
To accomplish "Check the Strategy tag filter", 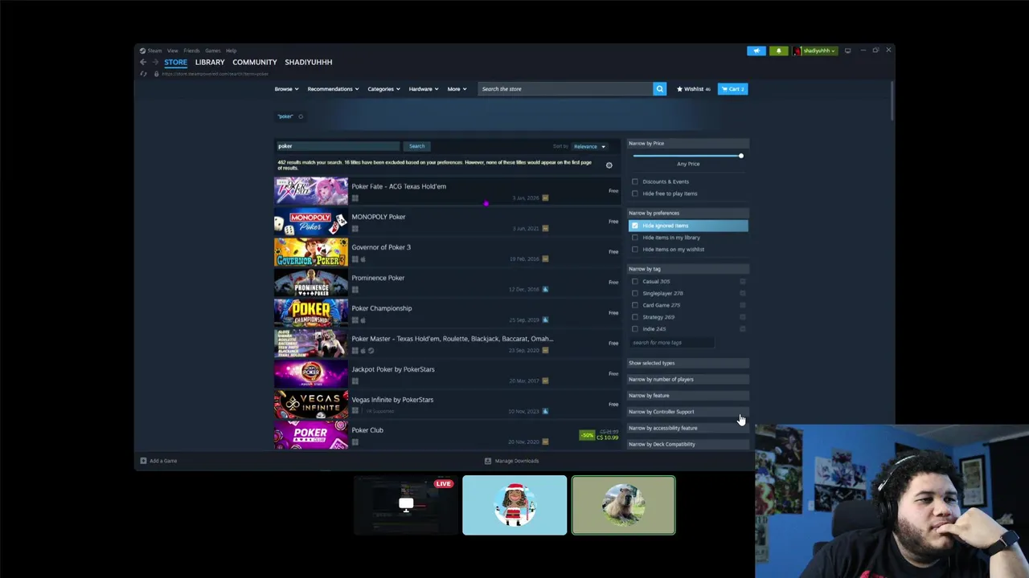I will 635,317.
